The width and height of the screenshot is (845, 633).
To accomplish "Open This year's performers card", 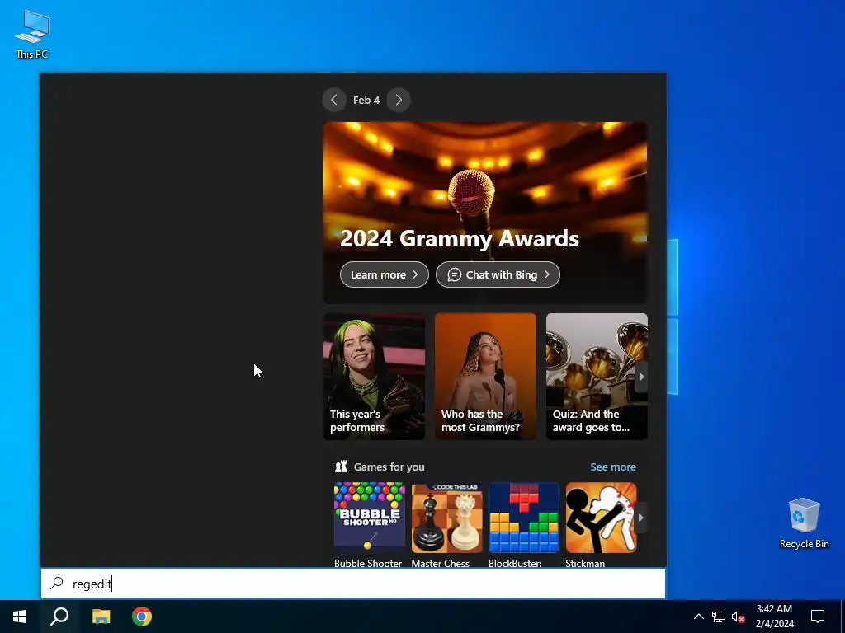I will coord(374,377).
